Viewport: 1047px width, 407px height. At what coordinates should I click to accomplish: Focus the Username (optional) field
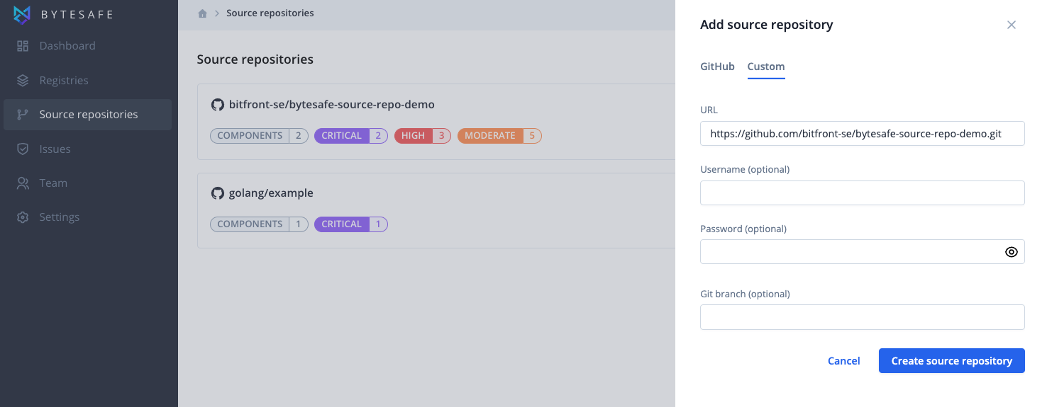coord(862,193)
